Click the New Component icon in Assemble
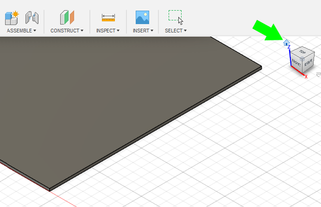This screenshot has width=321, height=207. (11, 18)
